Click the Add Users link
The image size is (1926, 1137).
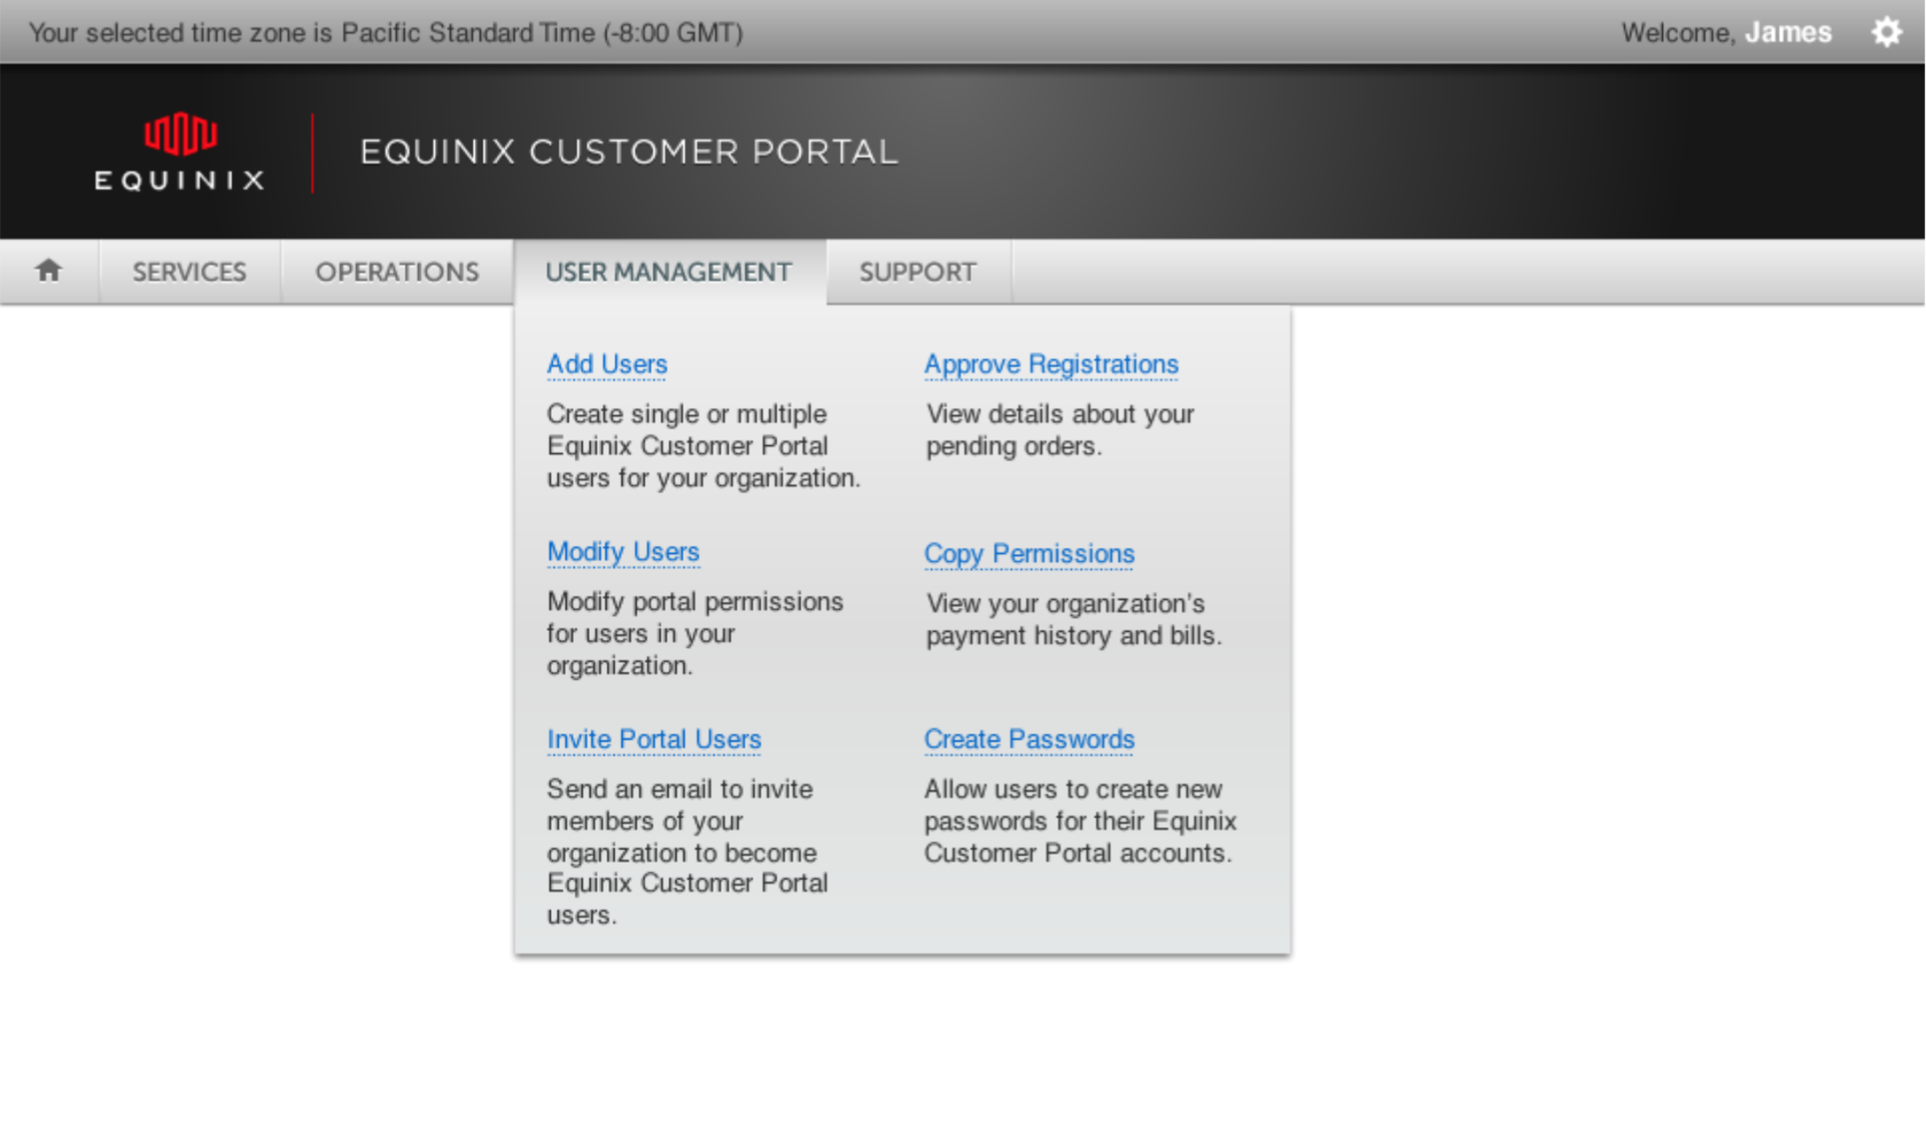point(607,364)
